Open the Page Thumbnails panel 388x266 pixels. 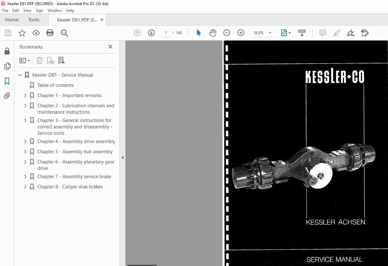click(x=7, y=66)
